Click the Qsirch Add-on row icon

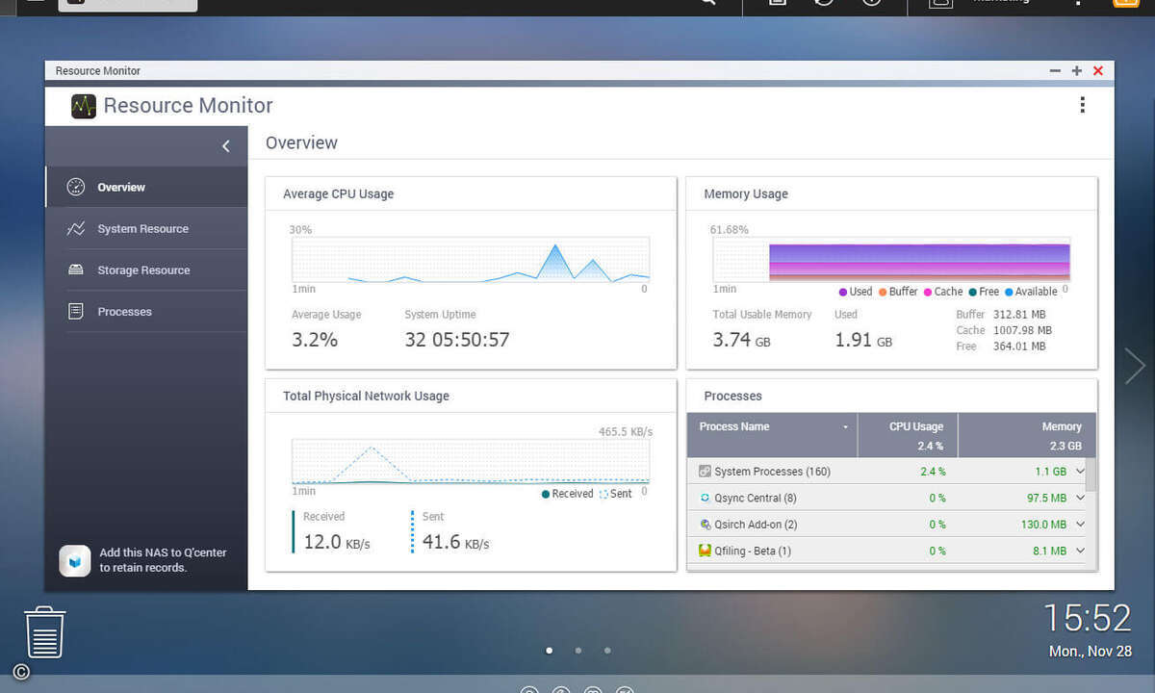point(705,525)
